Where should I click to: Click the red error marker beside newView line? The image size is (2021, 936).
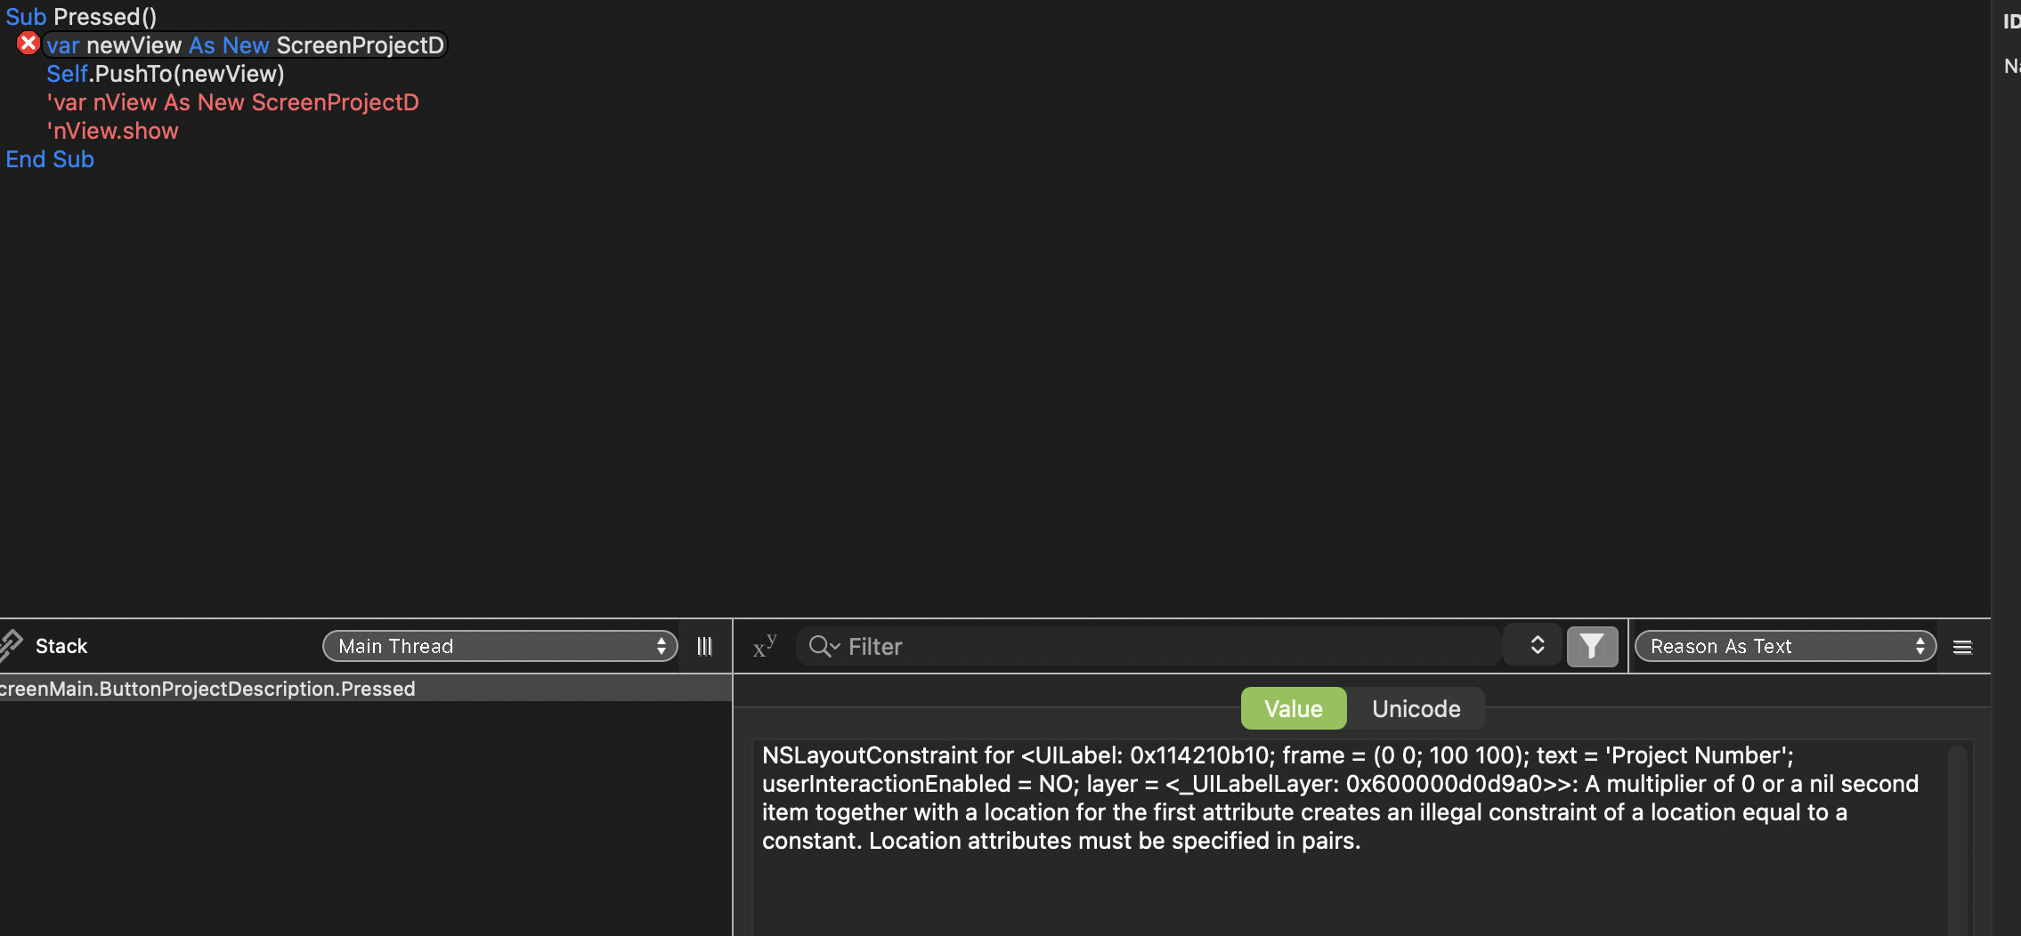pyautogui.click(x=28, y=44)
